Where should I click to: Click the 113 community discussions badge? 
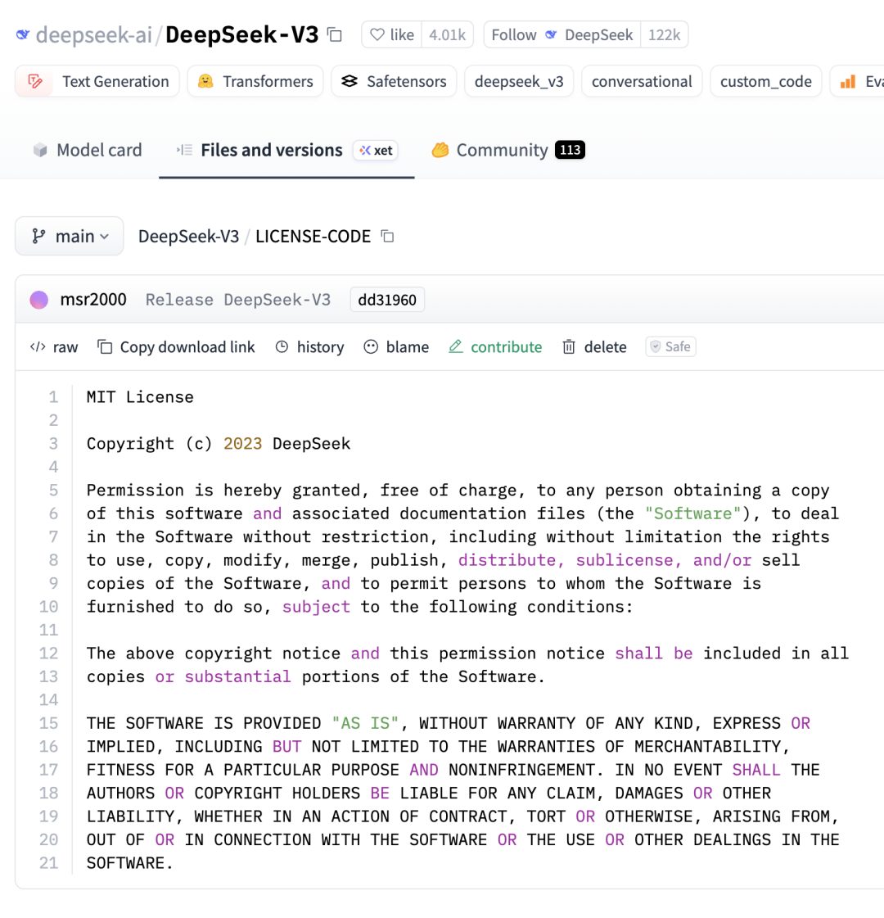pos(570,150)
